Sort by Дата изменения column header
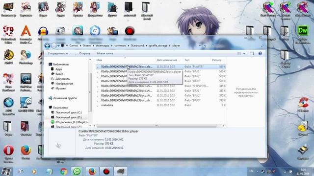The image size is (314, 176). [x=167, y=60]
